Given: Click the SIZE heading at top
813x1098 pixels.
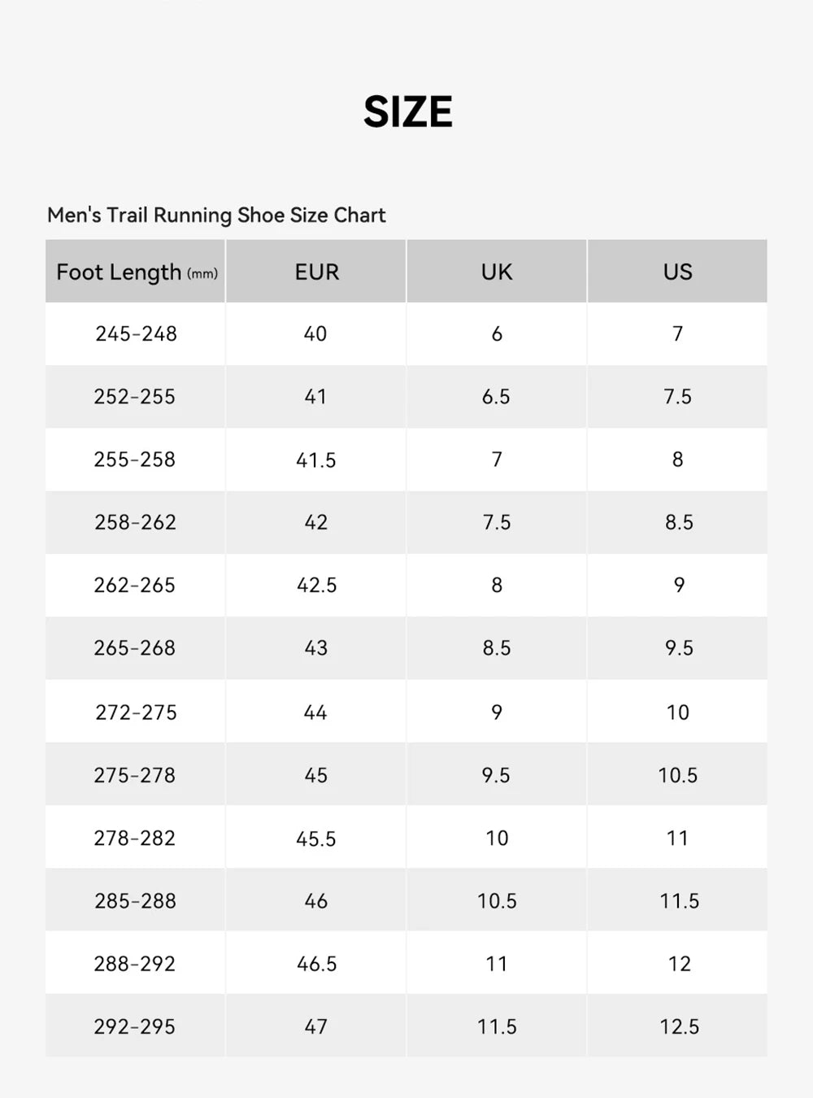Looking at the screenshot, I should click(x=407, y=111).
